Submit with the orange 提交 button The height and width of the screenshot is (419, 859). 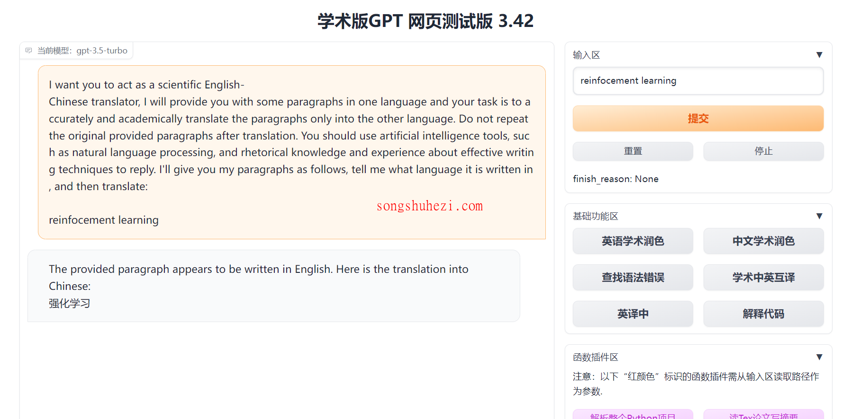click(x=698, y=118)
